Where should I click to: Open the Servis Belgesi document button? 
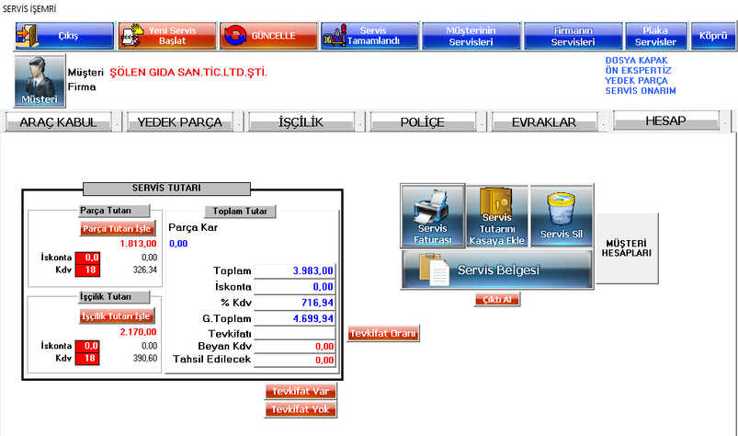coord(496,271)
